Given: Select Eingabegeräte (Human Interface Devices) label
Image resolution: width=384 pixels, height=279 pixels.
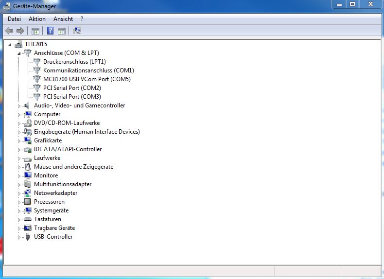Looking at the screenshot, I should pyautogui.click(x=87, y=132).
